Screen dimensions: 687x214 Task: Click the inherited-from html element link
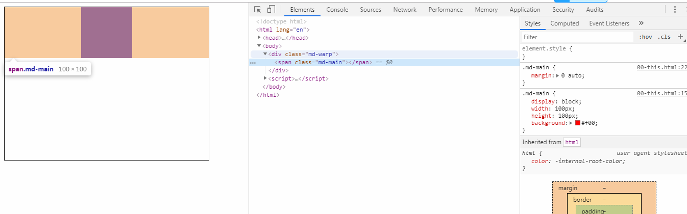(x=572, y=142)
